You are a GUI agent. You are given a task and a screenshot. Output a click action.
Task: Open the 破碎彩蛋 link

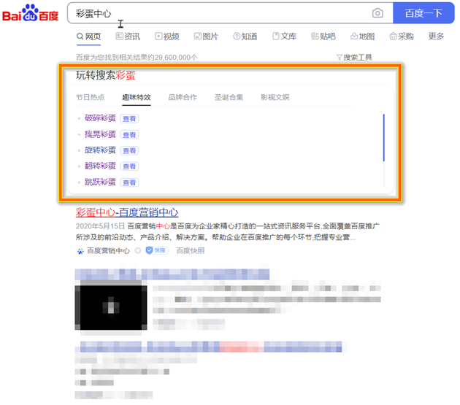(100, 118)
